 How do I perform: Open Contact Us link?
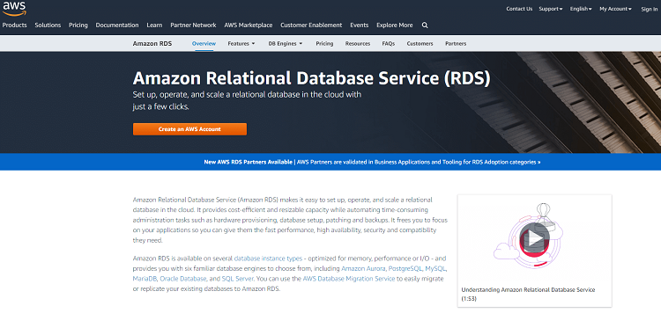click(x=519, y=9)
